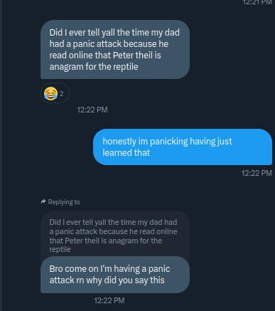Screen dimensions: 275x311
Task: Click the Replying to label
Action: (64, 202)
